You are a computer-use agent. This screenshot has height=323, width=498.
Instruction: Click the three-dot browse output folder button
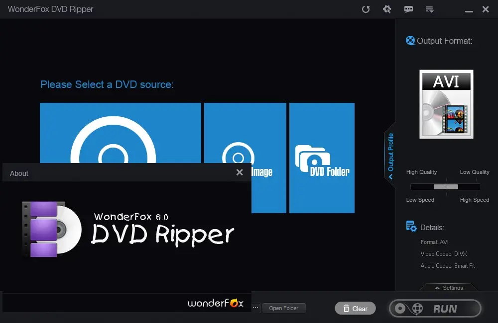[x=255, y=308]
